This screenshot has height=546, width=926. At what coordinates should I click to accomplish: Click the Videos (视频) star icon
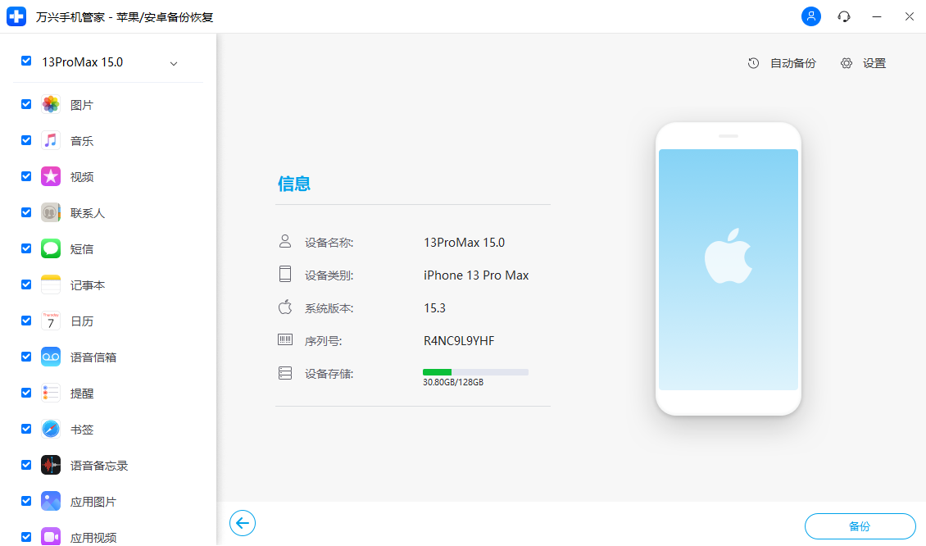click(51, 177)
